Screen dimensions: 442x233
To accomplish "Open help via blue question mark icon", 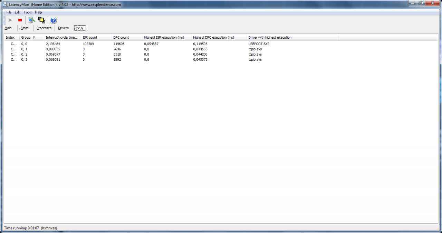I will [53, 20].
